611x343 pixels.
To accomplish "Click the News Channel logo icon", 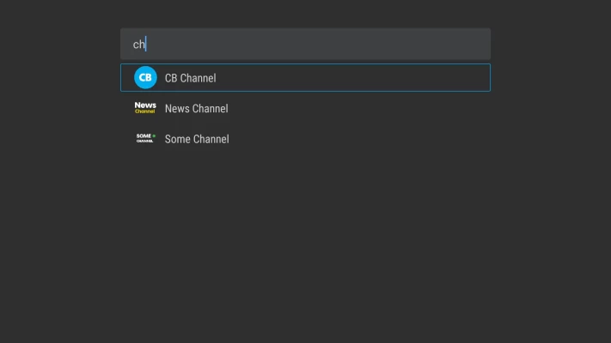I will point(145,108).
